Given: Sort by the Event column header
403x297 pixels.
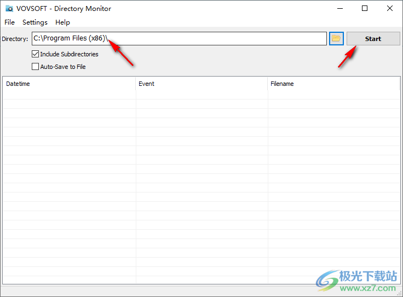Looking at the screenshot, I should pos(201,84).
